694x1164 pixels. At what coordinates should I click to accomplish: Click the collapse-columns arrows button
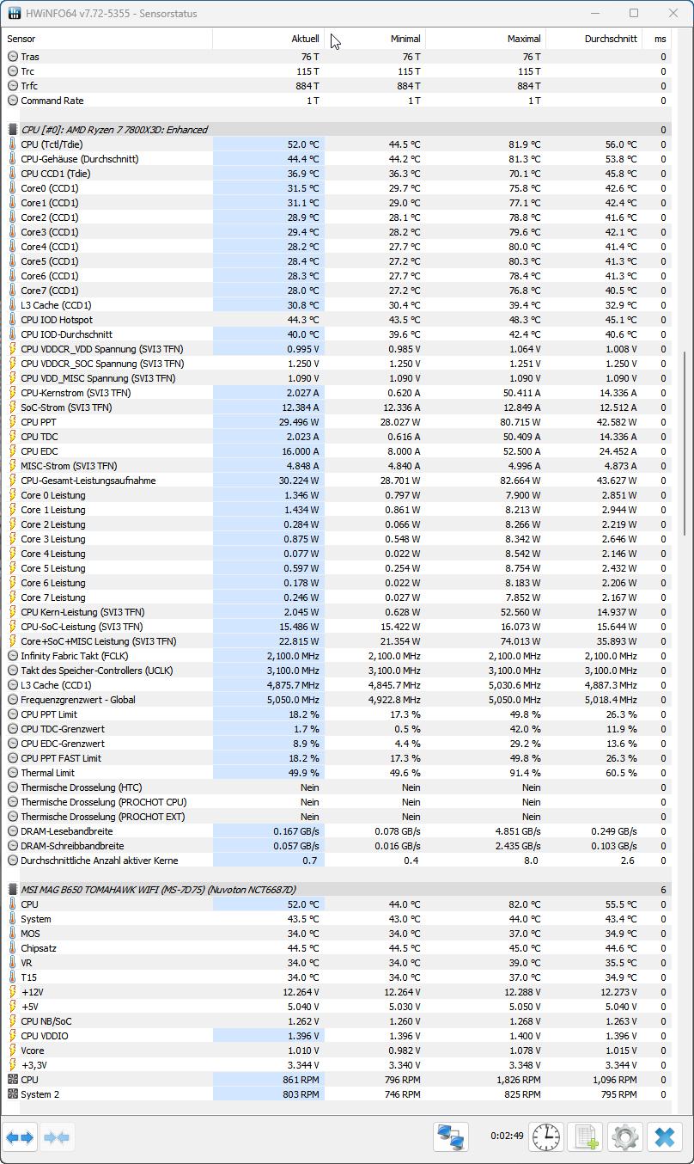[57, 1137]
